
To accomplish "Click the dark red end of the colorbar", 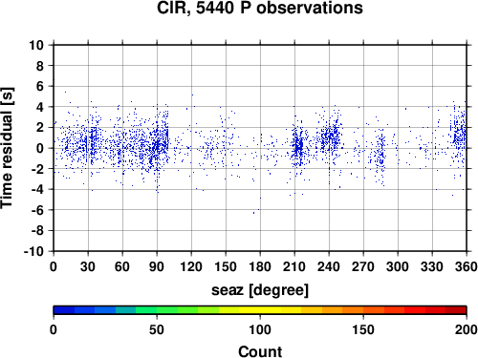I will [456, 310].
